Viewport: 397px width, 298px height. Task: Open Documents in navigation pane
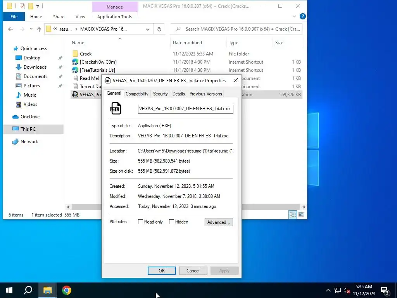[35, 76]
